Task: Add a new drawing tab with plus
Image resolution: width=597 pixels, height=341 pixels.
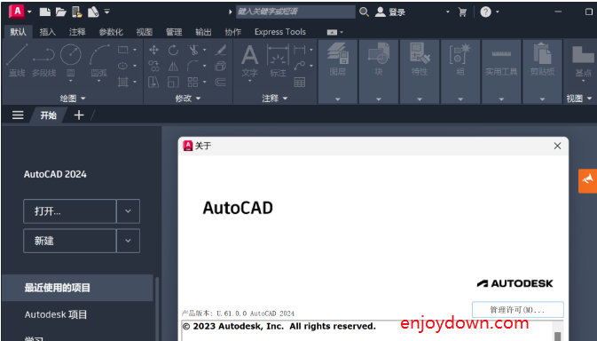Action: pyautogui.click(x=79, y=115)
